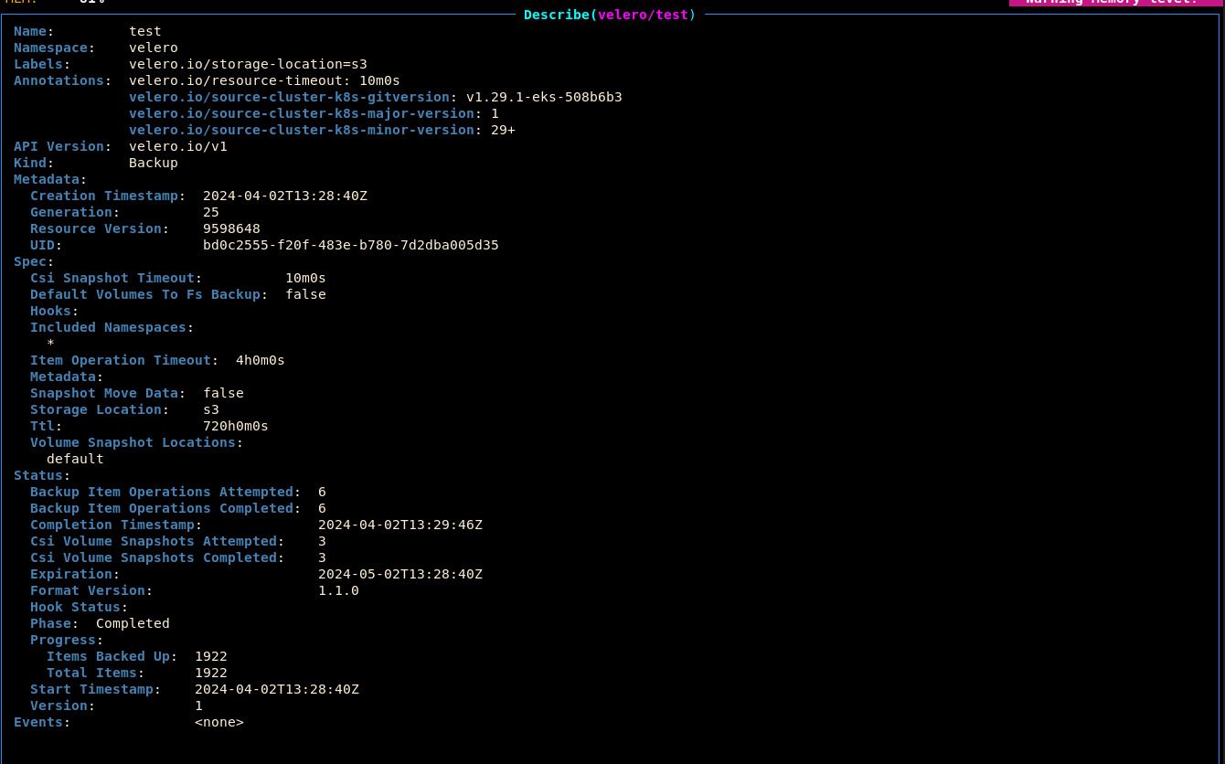This screenshot has width=1225, height=764.
Task: Expand the Spec section
Action: tap(30, 261)
